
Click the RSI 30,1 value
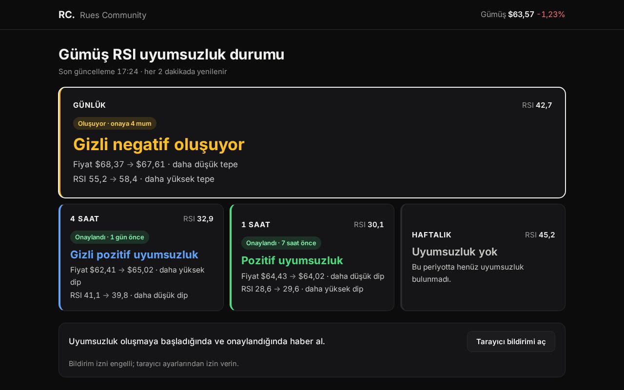tap(369, 224)
